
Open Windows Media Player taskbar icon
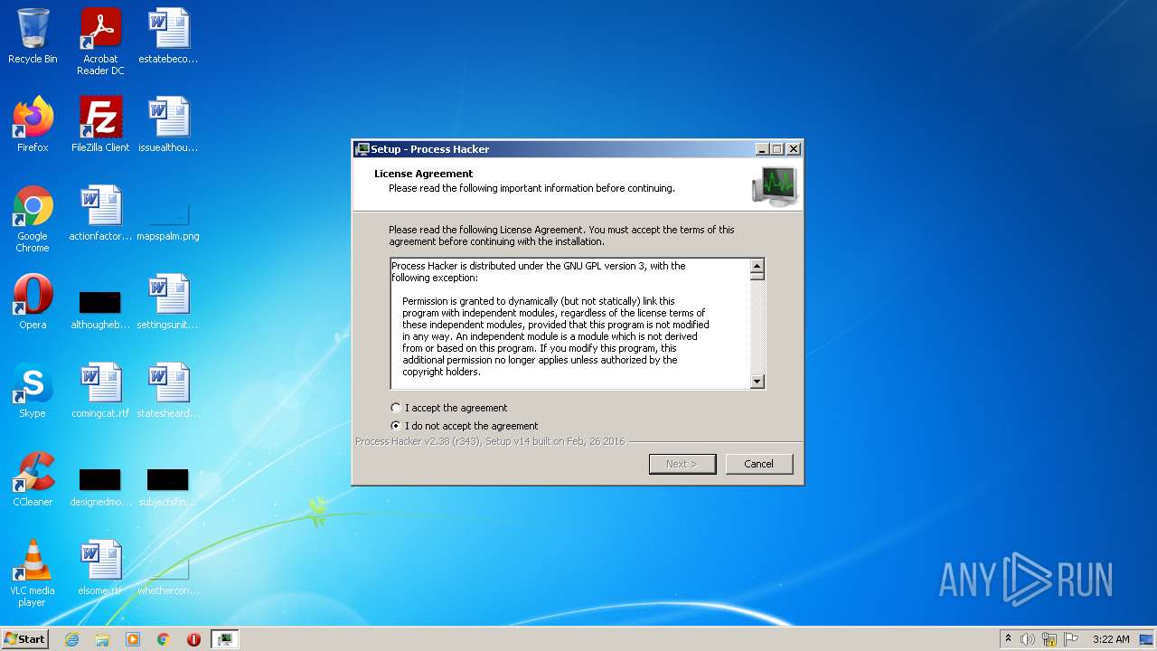[x=133, y=639]
